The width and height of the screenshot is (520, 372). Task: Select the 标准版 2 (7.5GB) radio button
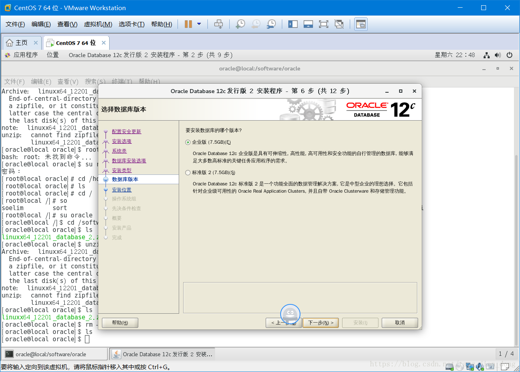[x=188, y=172]
